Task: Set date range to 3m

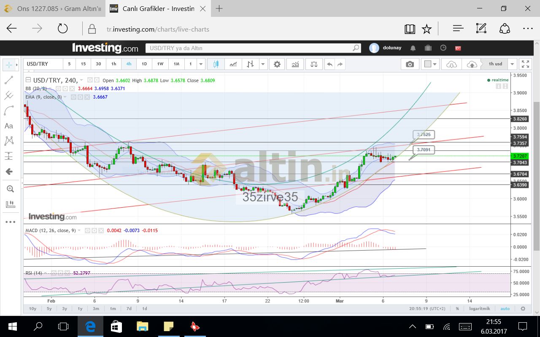Action: tap(96, 308)
